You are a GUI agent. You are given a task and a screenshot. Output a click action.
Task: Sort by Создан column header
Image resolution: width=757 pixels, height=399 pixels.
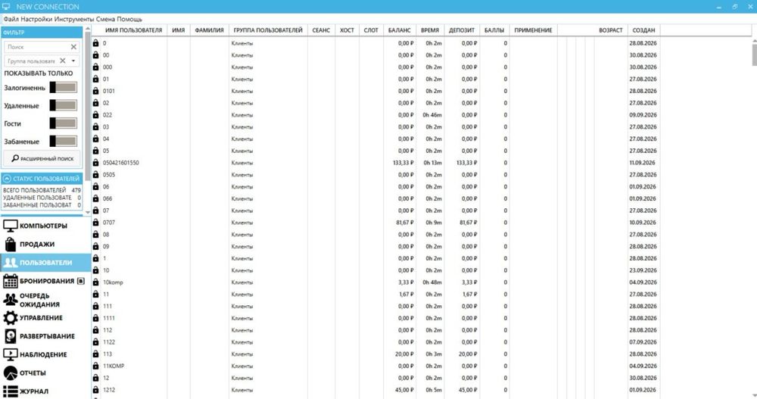[x=643, y=30]
